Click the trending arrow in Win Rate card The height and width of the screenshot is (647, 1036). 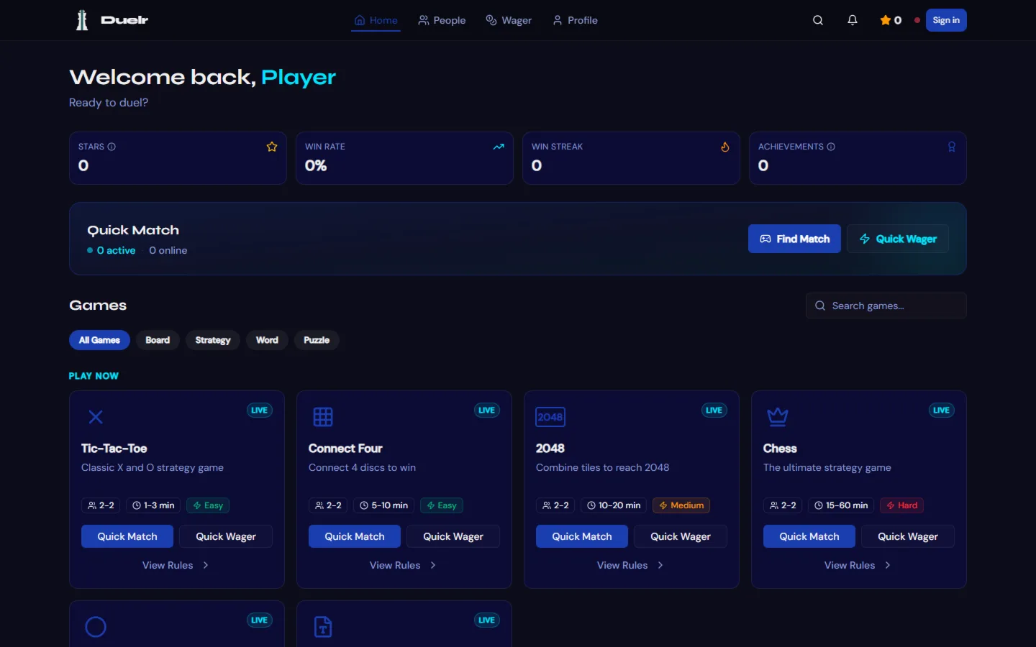(499, 147)
